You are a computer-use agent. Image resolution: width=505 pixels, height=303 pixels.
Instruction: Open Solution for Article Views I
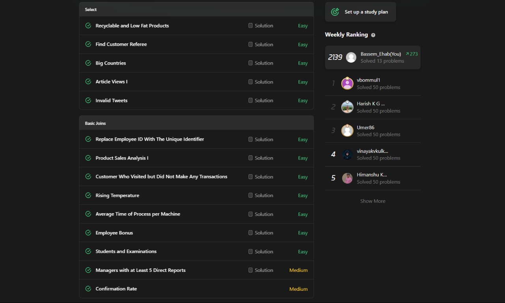pyautogui.click(x=261, y=82)
